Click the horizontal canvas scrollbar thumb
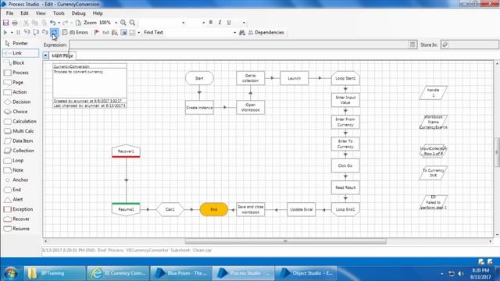 coord(285,241)
